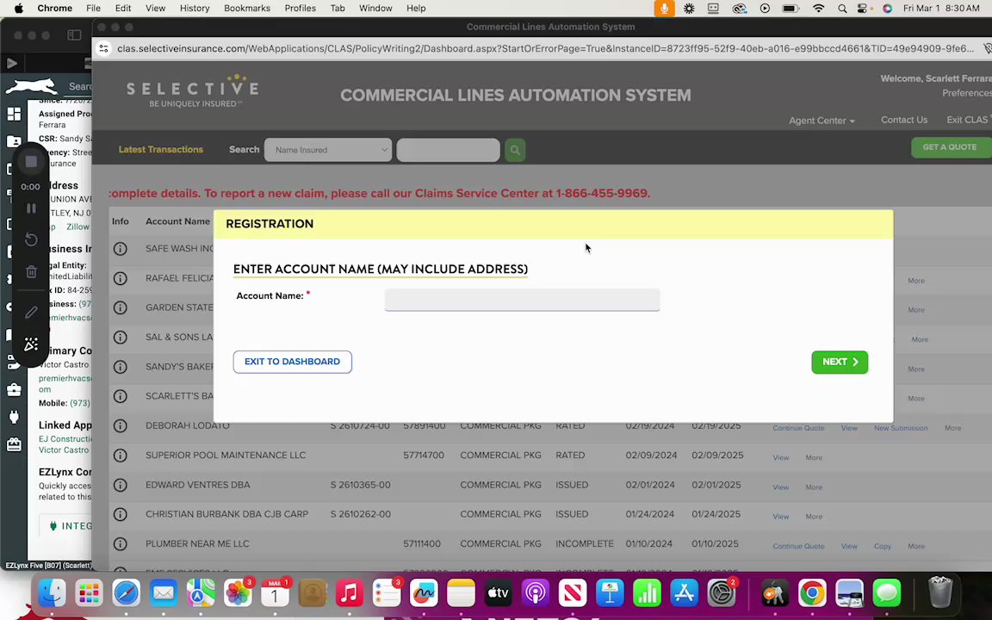Click the screen recorder stop button
992x620 pixels.
[31, 162]
